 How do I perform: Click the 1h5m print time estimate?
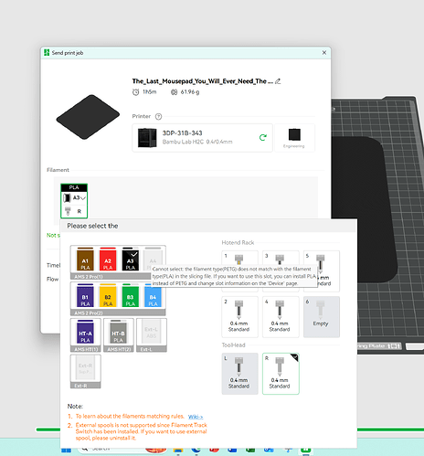tap(150, 91)
